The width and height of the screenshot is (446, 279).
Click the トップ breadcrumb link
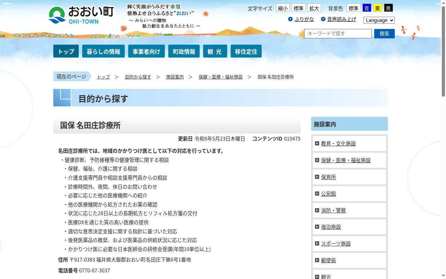[x=103, y=77]
